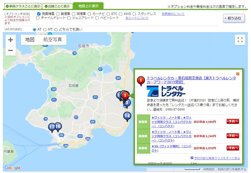Toggle fullscreen map view
251x173 pixels.
tap(240, 40)
